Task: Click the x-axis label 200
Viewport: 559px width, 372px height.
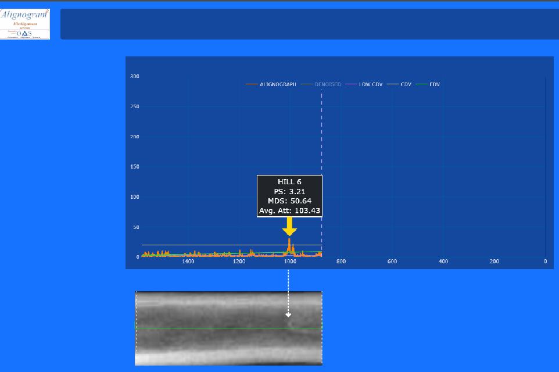Action: pyautogui.click(x=494, y=262)
